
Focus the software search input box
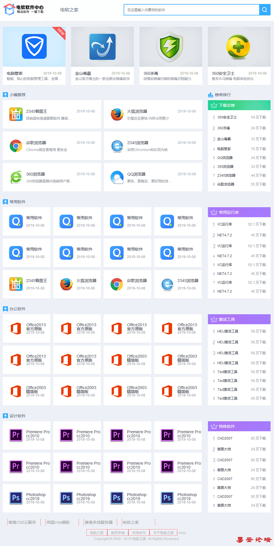coord(191,10)
